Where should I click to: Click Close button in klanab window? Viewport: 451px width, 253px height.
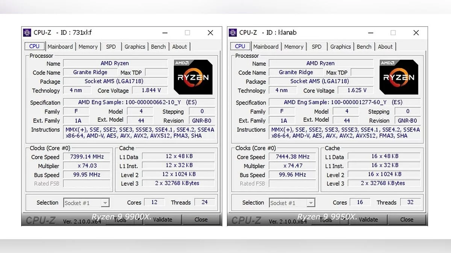pos(407,220)
